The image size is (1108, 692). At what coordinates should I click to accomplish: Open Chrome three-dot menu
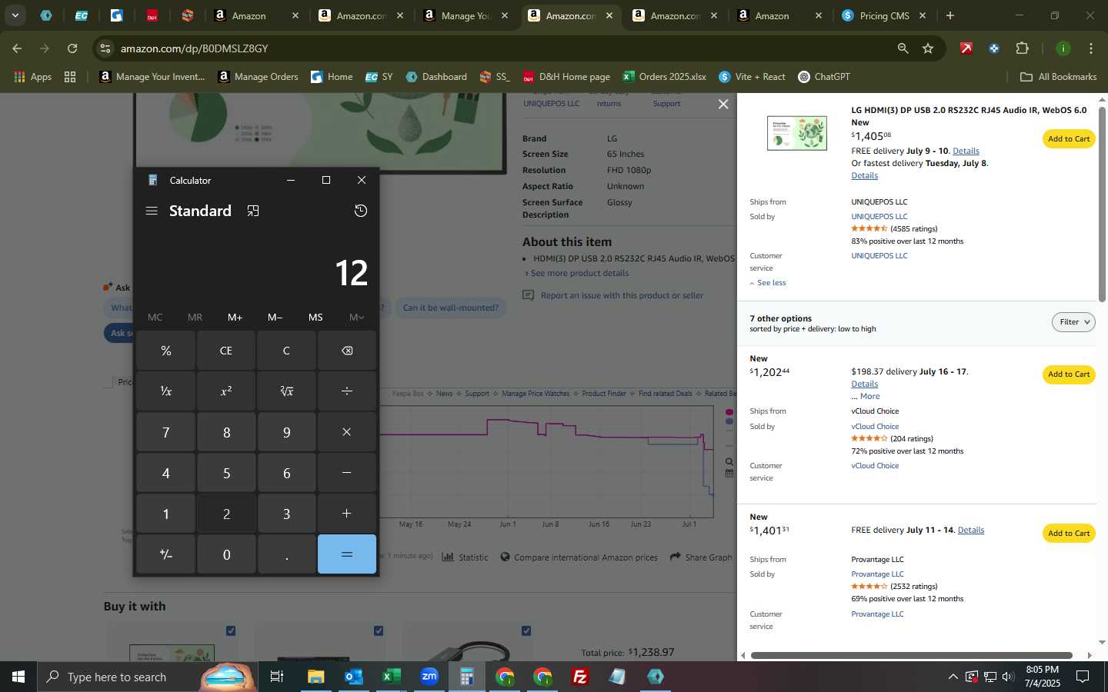[1091, 48]
